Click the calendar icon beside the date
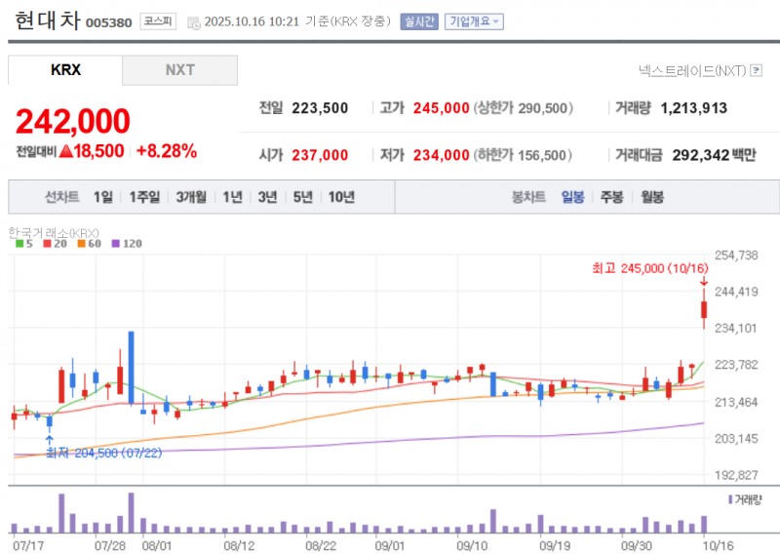The image size is (780, 555). click(x=193, y=21)
